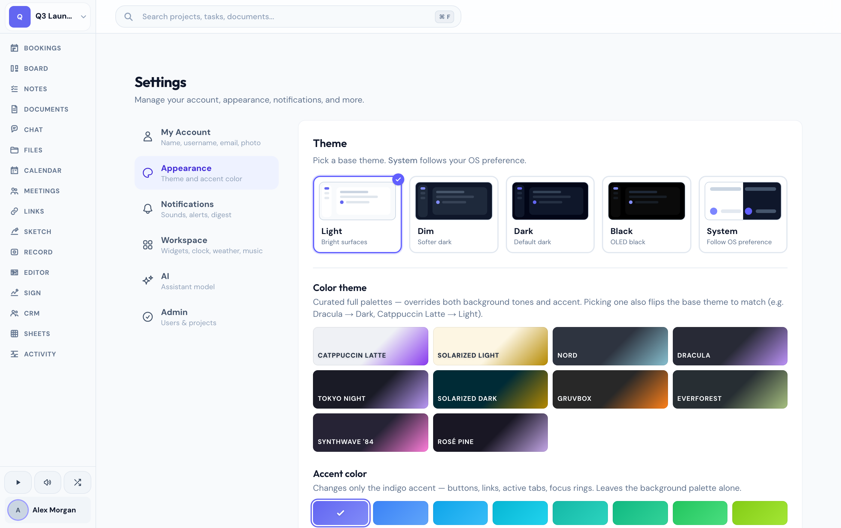Image resolution: width=841 pixels, height=528 pixels.
Task: Open Links via the chain icon
Action: coord(14,211)
